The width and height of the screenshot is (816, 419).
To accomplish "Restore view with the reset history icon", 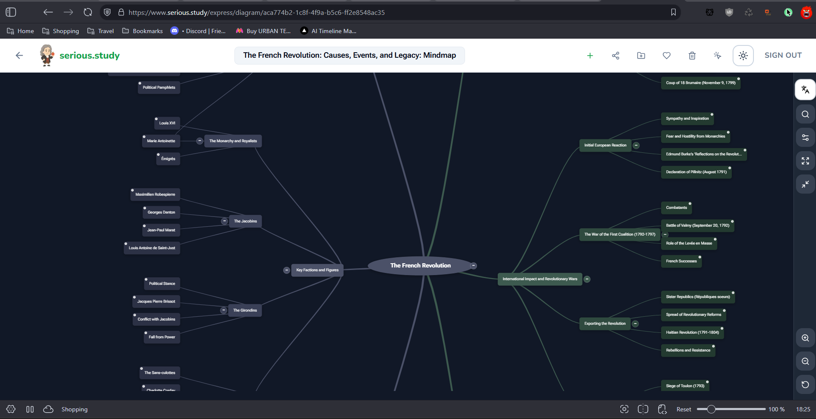I will [x=805, y=385].
